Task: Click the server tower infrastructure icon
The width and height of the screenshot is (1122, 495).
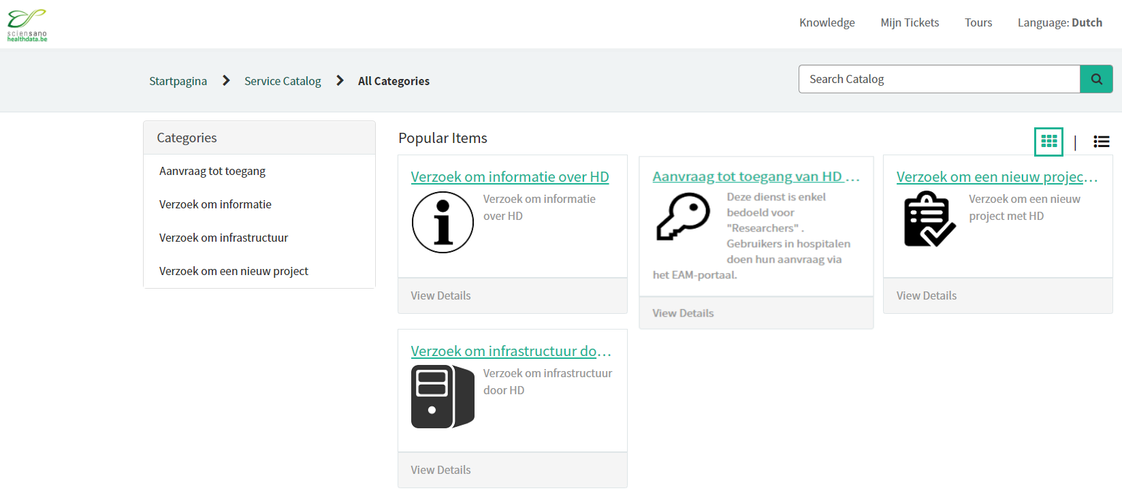Action: point(443,396)
